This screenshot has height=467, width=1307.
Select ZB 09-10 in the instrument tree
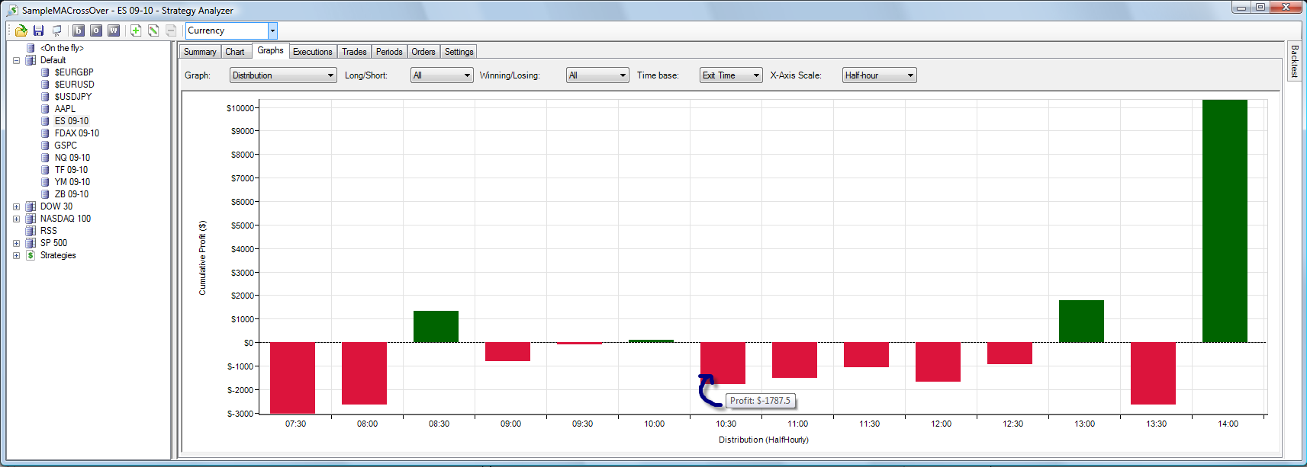pyautogui.click(x=72, y=194)
